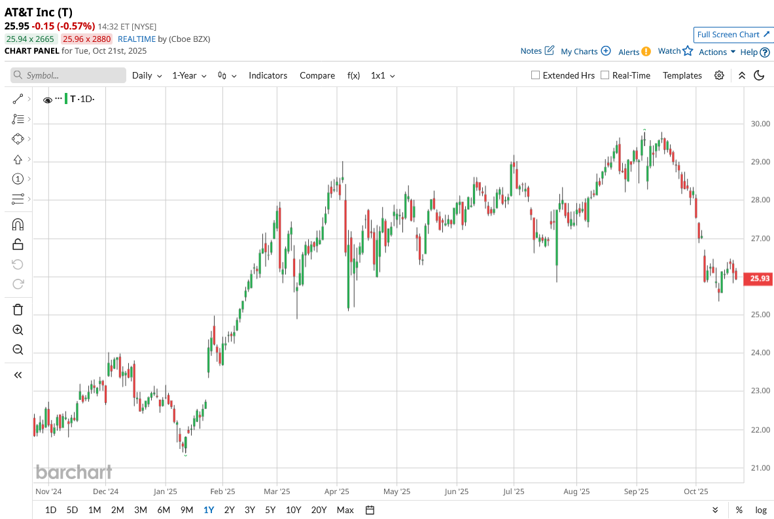Image resolution: width=774 pixels, height=519 pixels.
Task: Open the Notes edit icon
Action: 550,50
